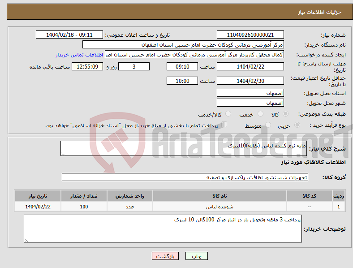Click the remaining time 12:55:09 field
The height and width of the screenshot is (268, 353).
(87, 66)
